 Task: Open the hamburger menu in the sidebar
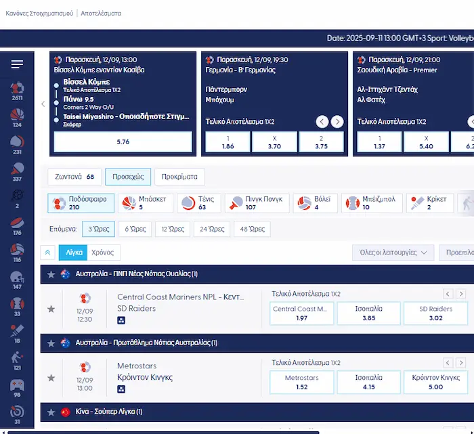click(17, 64)
